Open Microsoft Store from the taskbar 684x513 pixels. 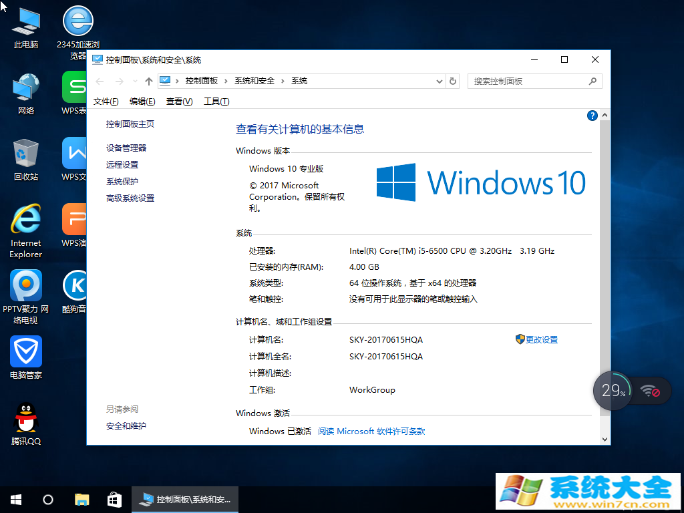click(x=114, y=500)
